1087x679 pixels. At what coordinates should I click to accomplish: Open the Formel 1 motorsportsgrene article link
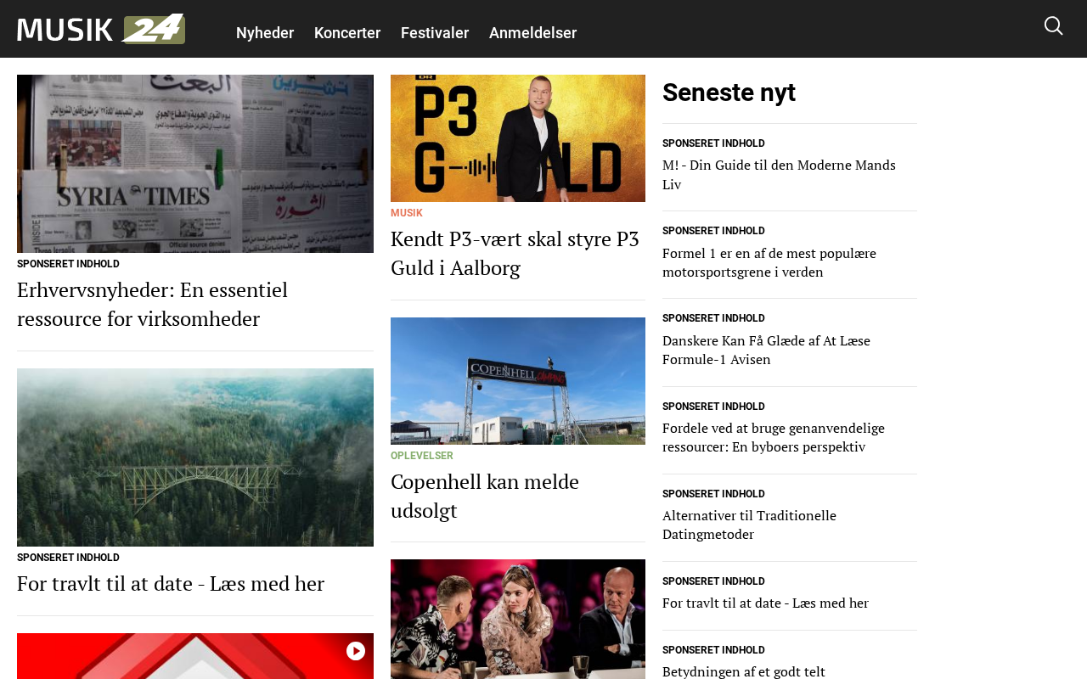769,262
